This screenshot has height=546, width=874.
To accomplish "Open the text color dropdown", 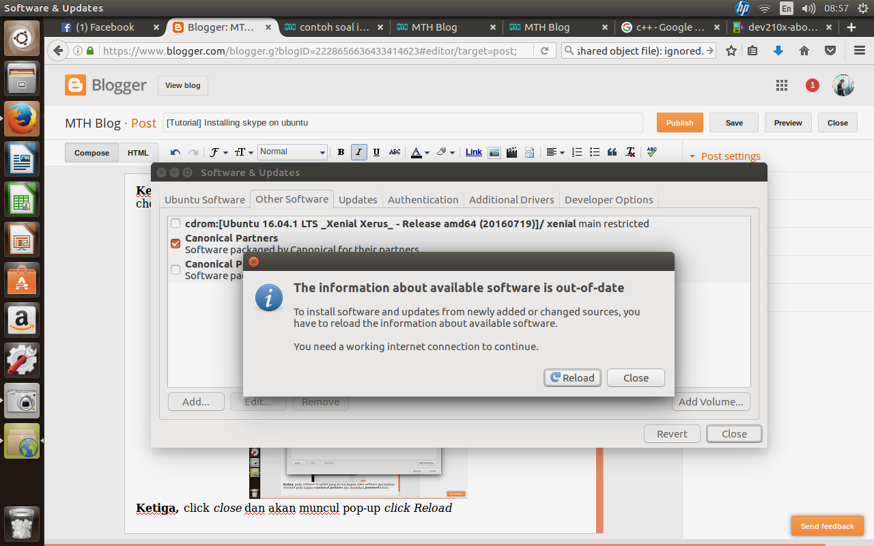I will point(420,152).
